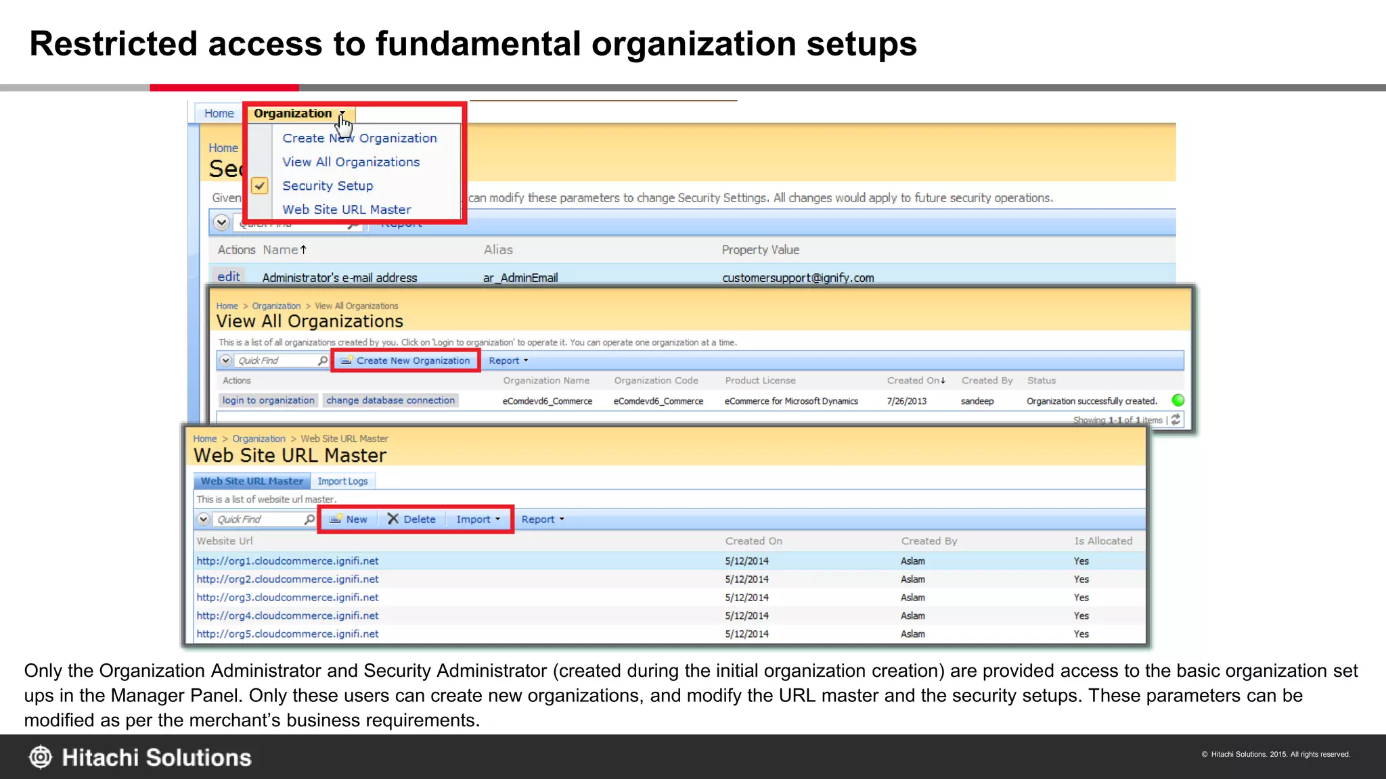Open Report dropdown in View All Organizations
Viewport: 1386px width, 779px height.
pos(508,361)
